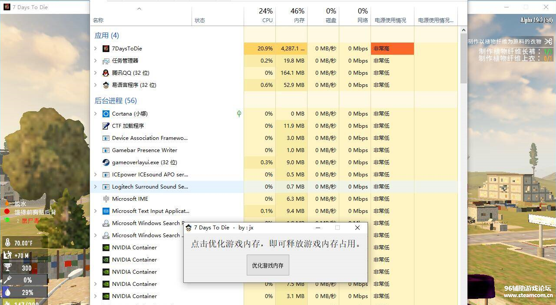Click the 应用 (4) group heading

107,36
